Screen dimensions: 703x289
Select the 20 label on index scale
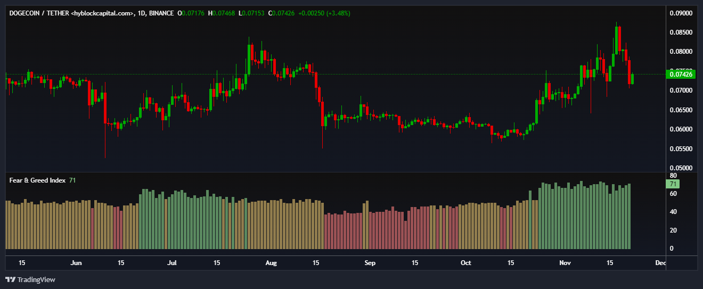tap(673, 230)
